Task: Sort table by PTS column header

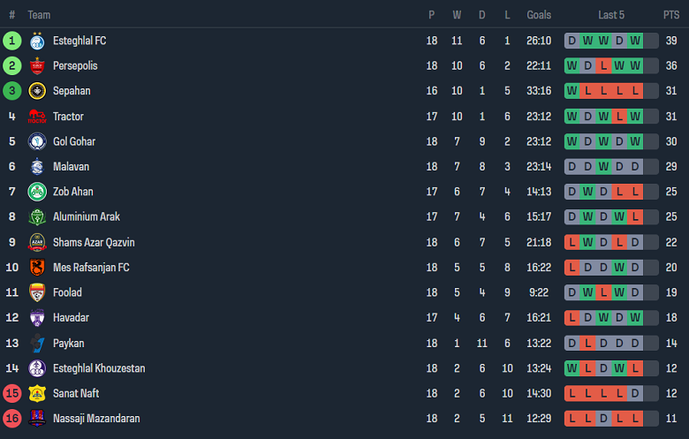Action: 671,15
